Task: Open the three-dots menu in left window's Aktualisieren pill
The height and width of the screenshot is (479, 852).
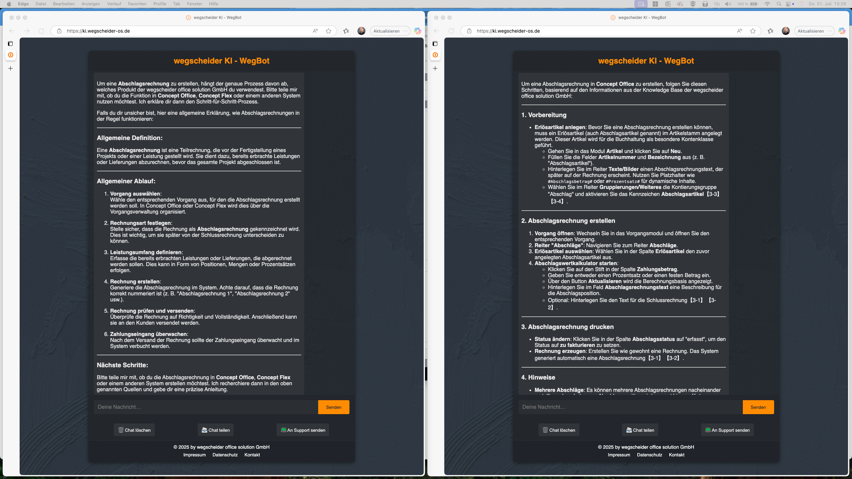Action: pyautogui.click(x=405, y=31)
